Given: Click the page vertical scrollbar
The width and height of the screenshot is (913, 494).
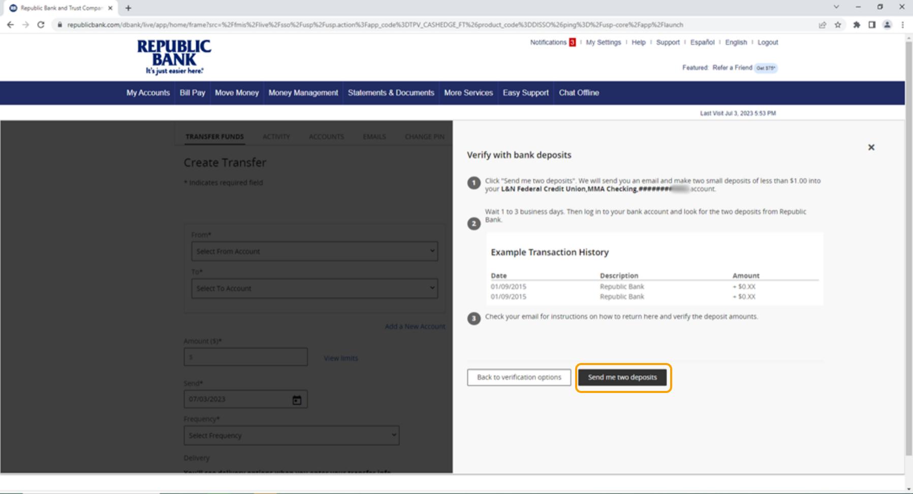Looking at the screenshot, I should [909, 249].
